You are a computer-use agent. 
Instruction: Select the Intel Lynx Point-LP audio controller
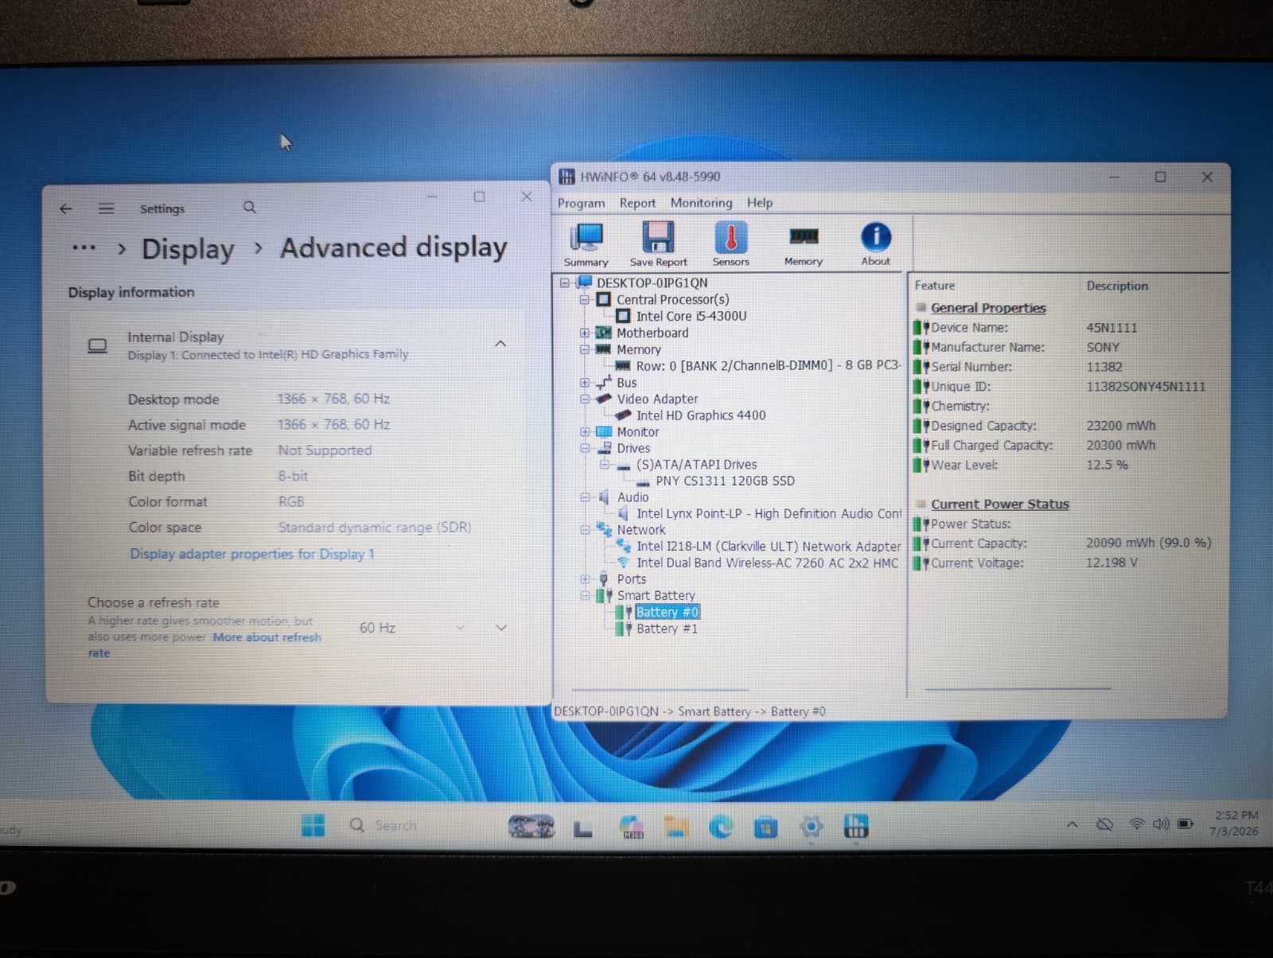(x=769, y=514)
